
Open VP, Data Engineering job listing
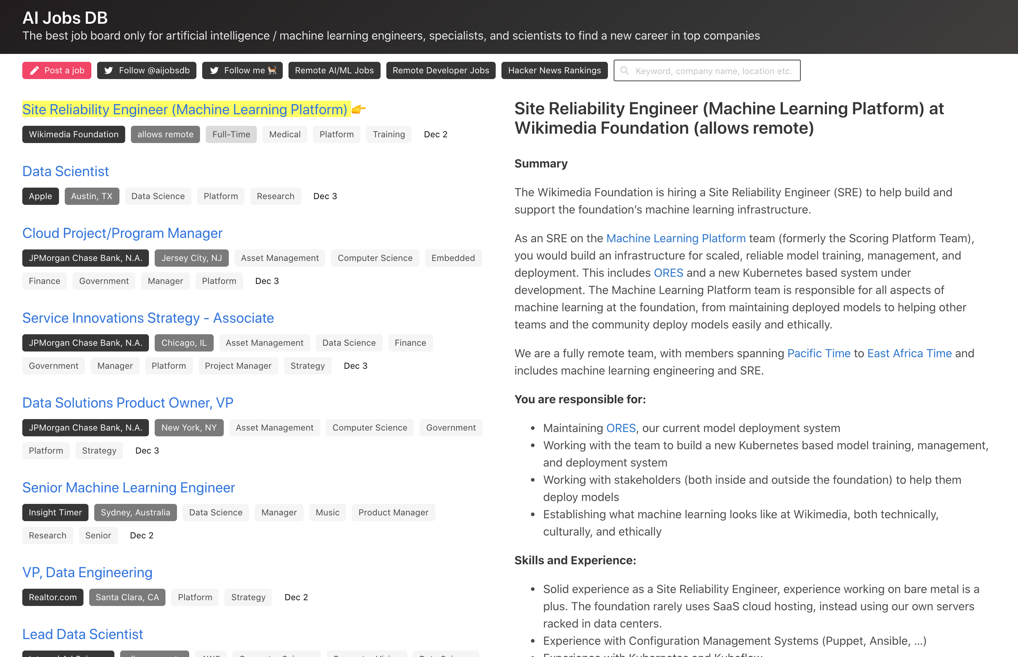87,572
